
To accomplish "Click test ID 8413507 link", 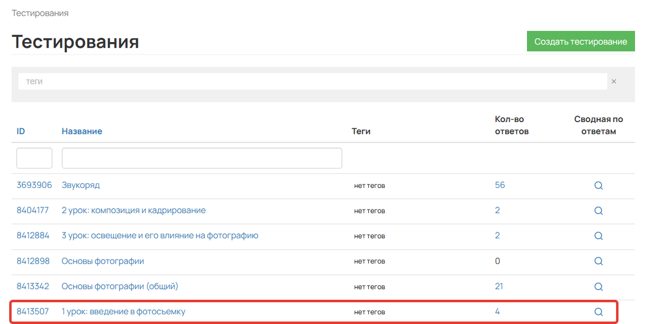I will [33, 312].
